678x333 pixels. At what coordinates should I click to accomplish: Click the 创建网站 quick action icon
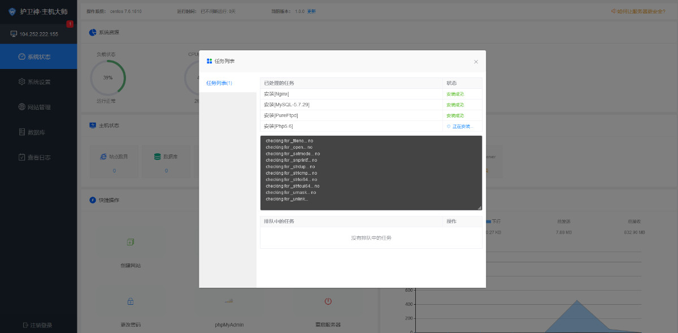click(x=131, y=242)
